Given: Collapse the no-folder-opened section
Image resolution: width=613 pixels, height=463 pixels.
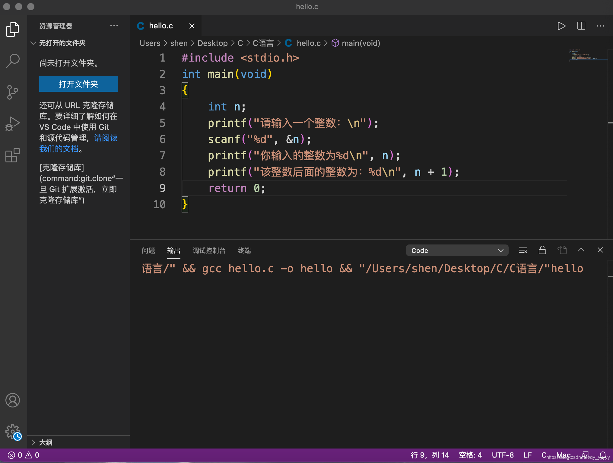Looking at the screenshot, I should pyautogui.click(x=33, y=43).
